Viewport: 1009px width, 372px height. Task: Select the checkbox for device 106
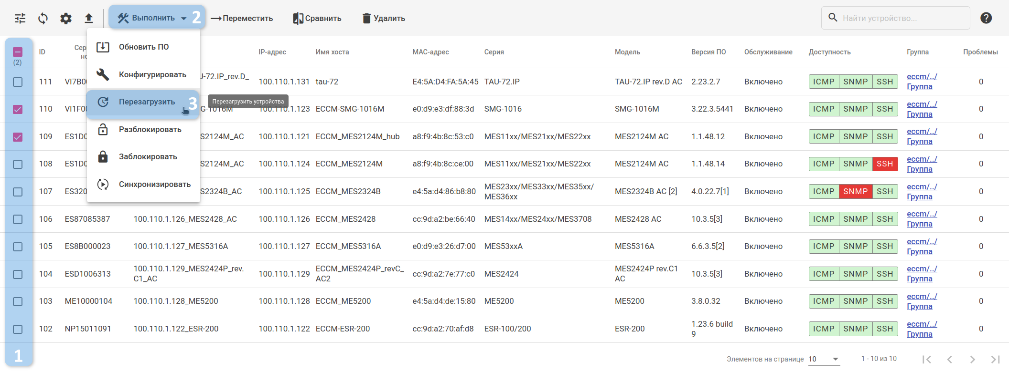(18, 219)
